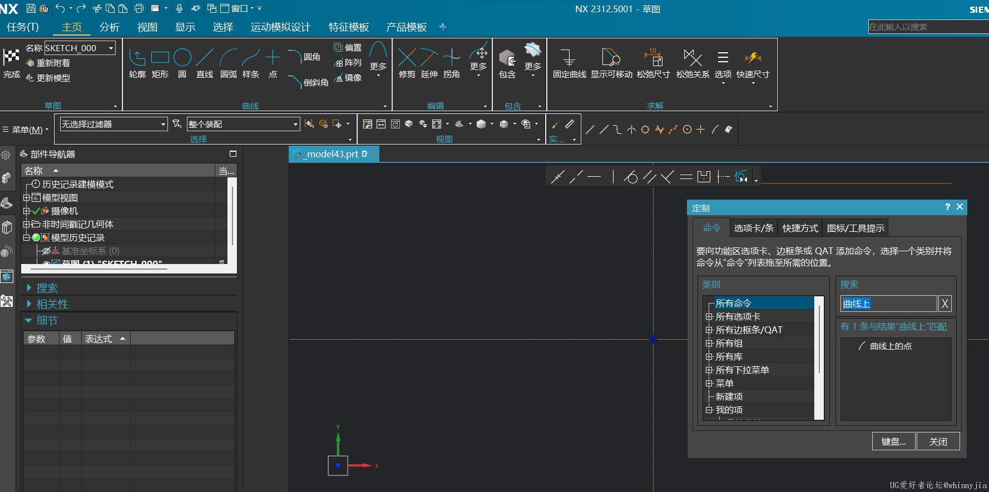
Task: Expand All Tabs (所有选项卡) category node
Action: (x=709, y=317)
